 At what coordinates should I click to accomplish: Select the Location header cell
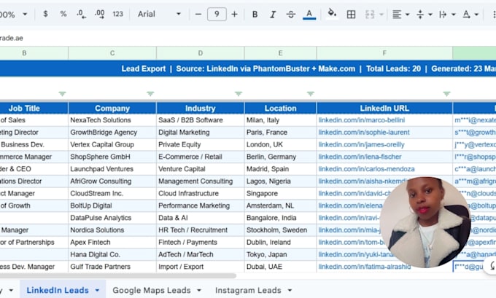tap(280, 109)
